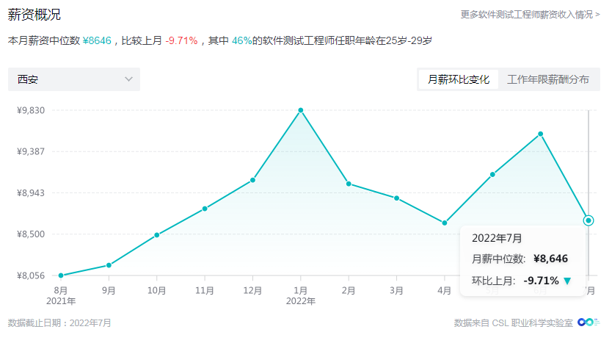
Task: Switch to the 工作年限薪酬分布 tab
Action: (547, 79)
